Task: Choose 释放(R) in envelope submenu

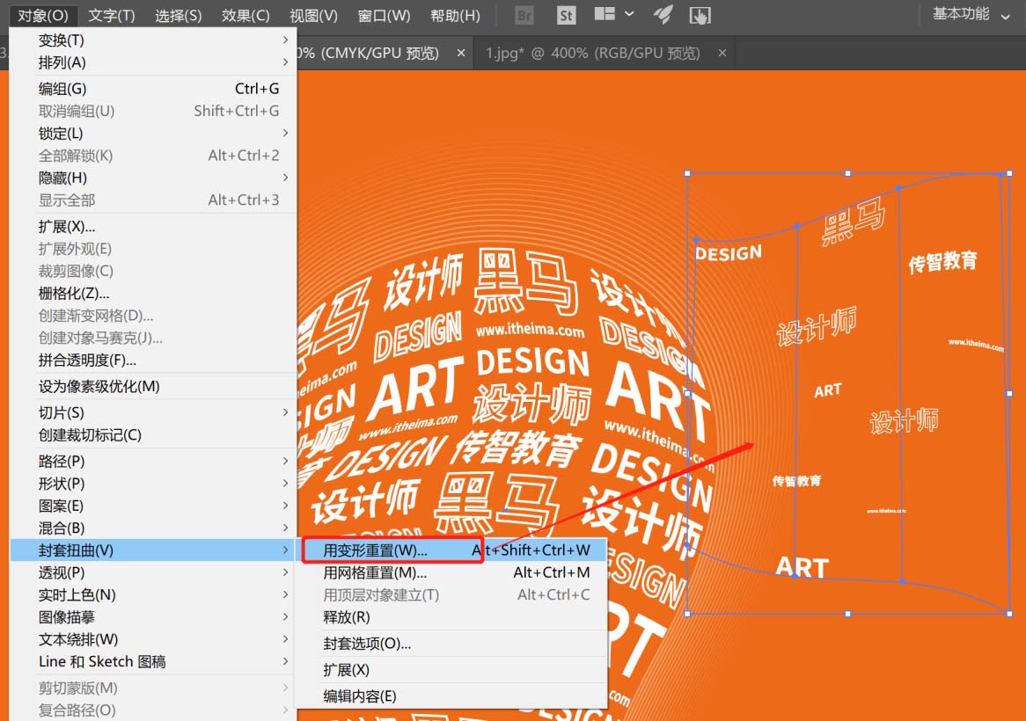Action: [x=453, y=617]
